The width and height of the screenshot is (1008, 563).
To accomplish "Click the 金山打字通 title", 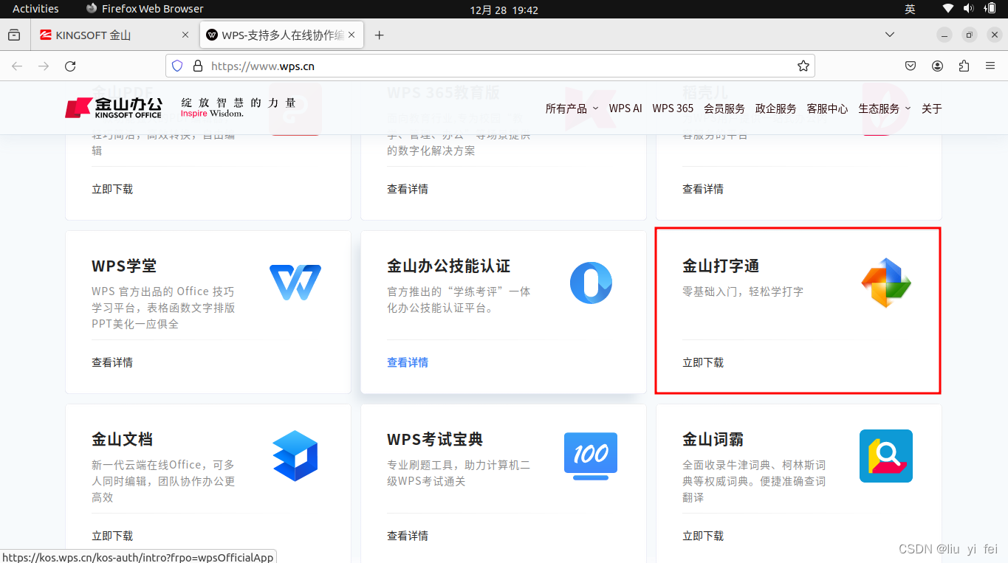I will [721, 266].
